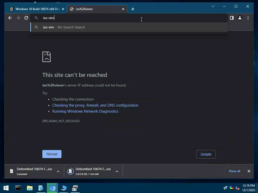
Task: Open the profile avatar icon
Action: (x=240, y=18)
